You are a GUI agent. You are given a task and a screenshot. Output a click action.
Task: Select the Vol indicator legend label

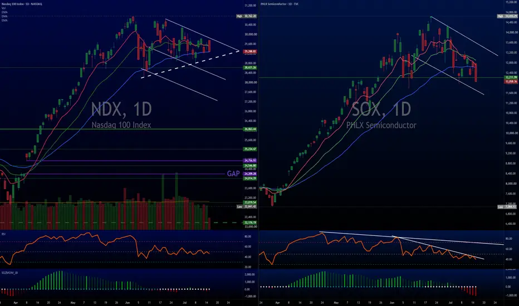pos(3,8)
